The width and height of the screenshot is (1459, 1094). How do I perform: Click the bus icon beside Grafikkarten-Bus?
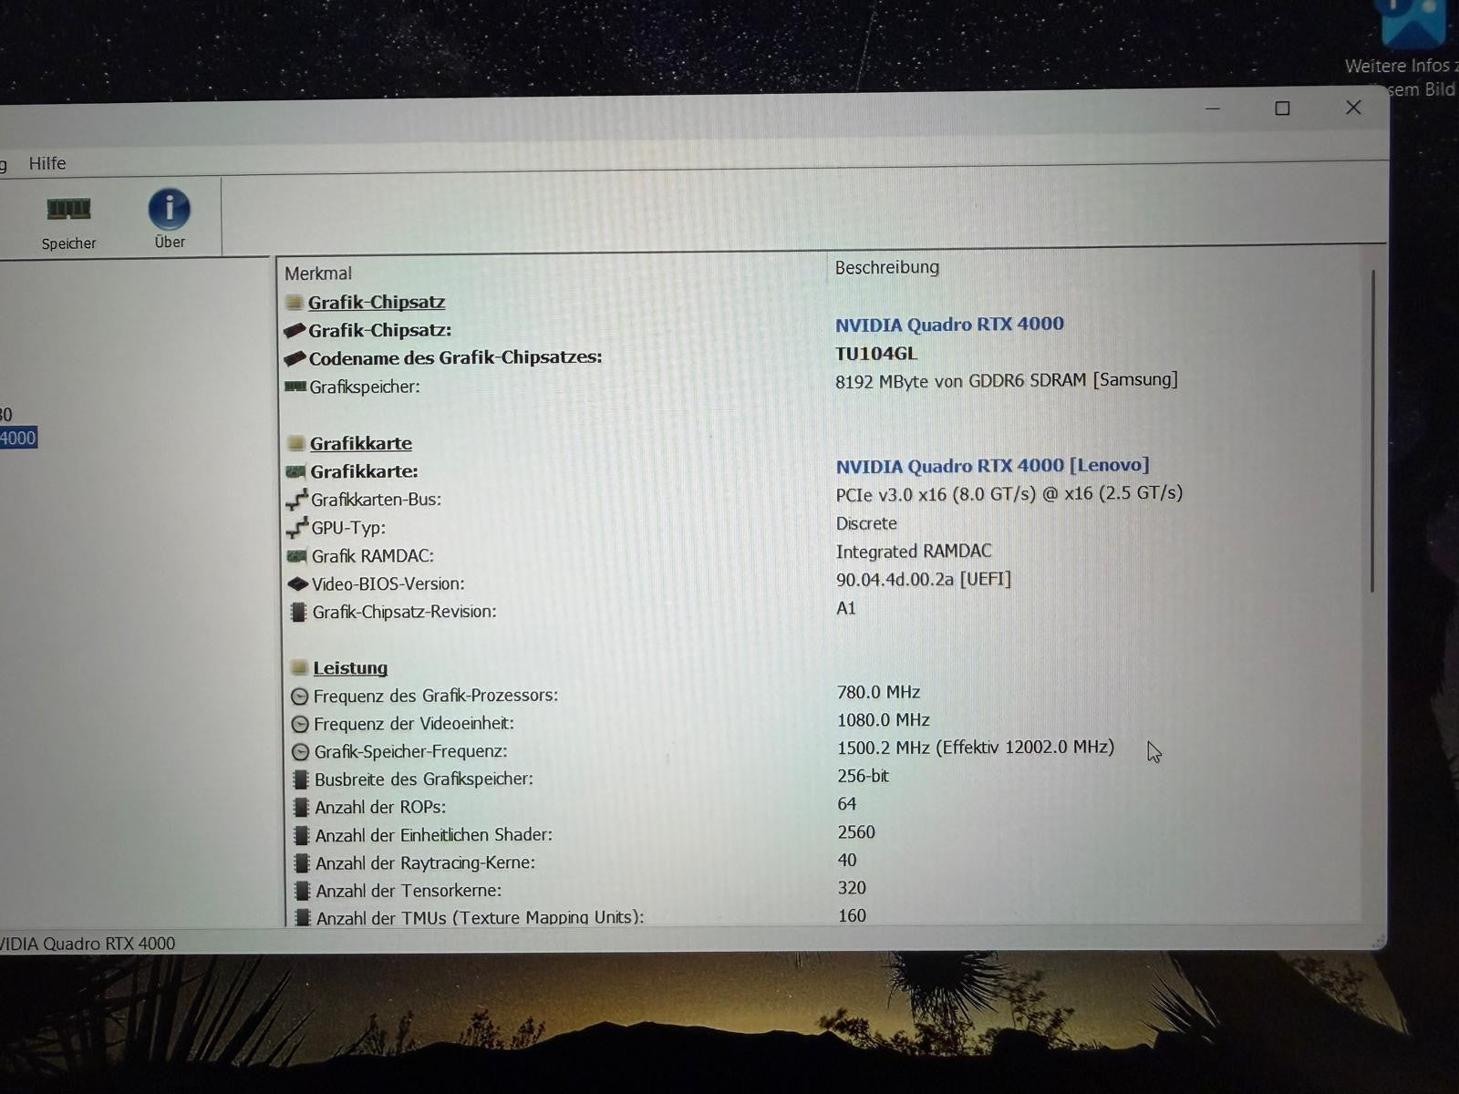click(x=296, y=500)
